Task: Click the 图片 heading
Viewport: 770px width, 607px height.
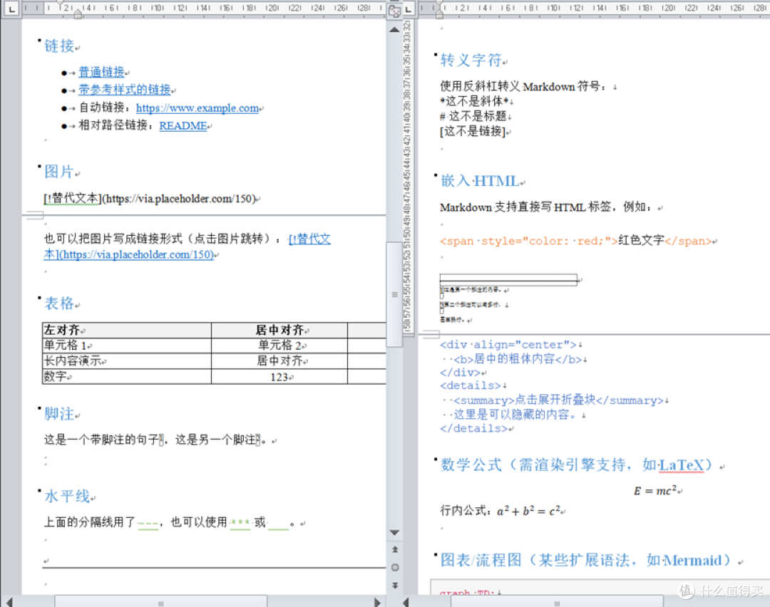Action: point(59,171)
